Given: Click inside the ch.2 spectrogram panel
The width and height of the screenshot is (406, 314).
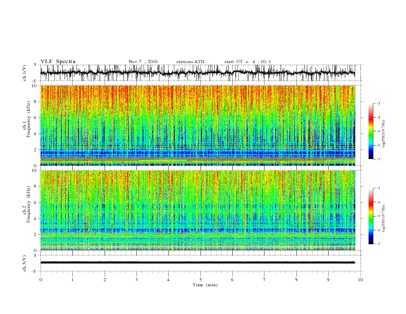Looking at the screenshot, I should pyautogui.click(x=197, y=210).
